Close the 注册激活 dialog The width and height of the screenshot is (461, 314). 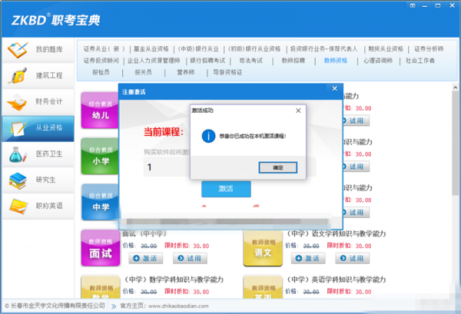(x=334, y=88)
